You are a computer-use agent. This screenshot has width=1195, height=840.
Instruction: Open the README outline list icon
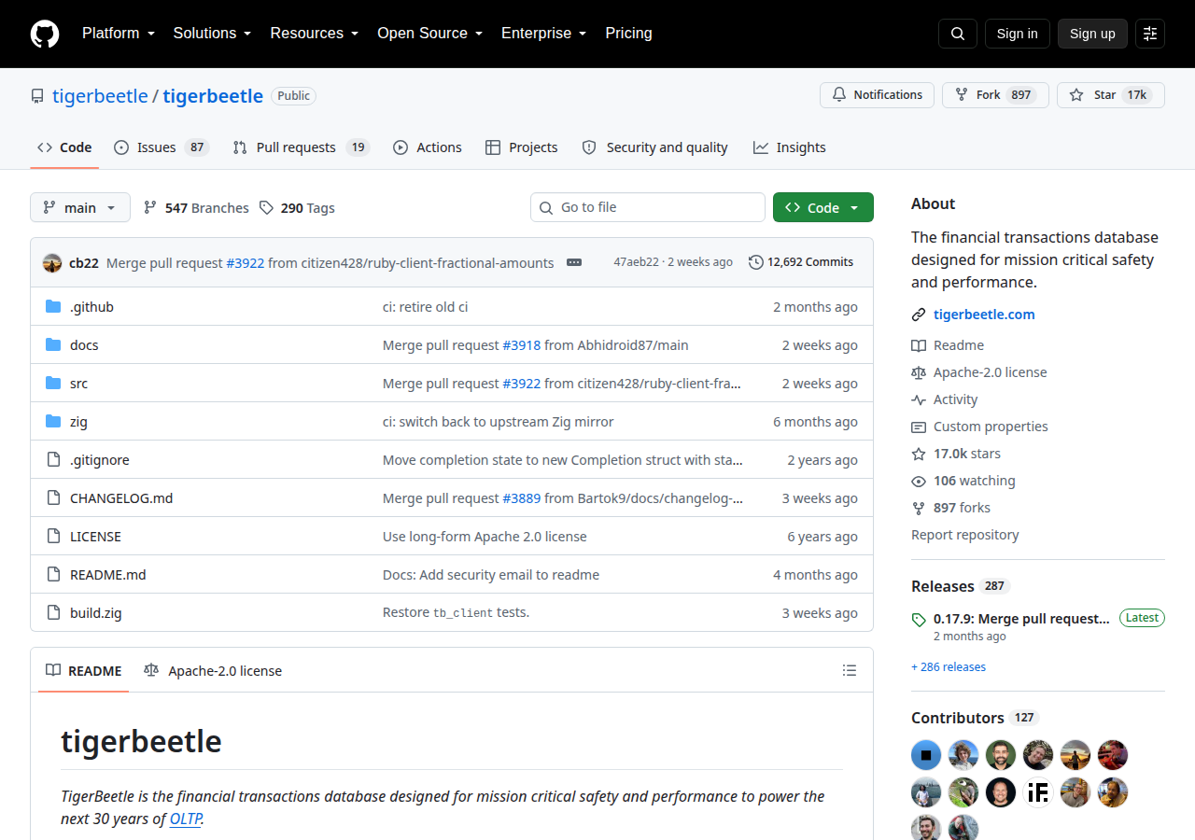[850, 670]
